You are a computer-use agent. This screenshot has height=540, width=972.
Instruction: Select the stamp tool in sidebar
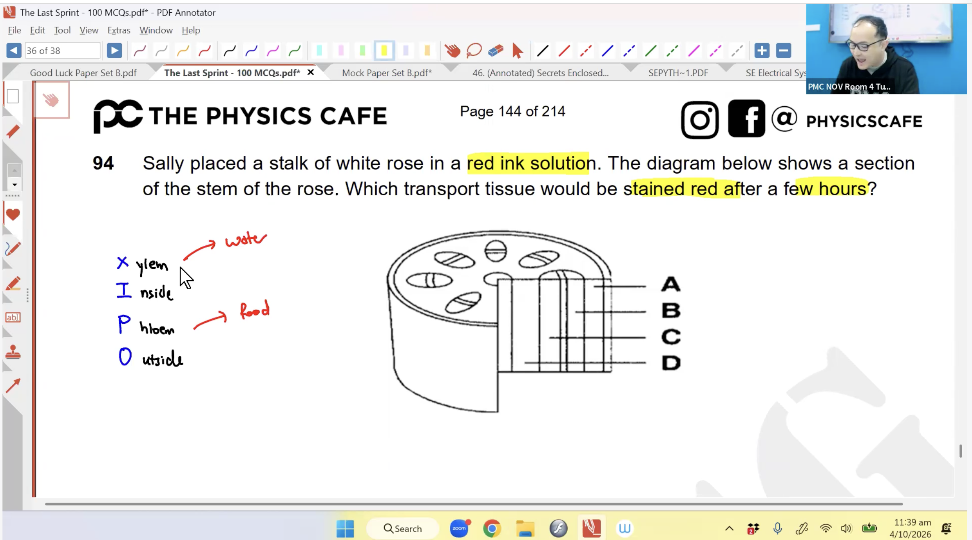click(13, 352)
